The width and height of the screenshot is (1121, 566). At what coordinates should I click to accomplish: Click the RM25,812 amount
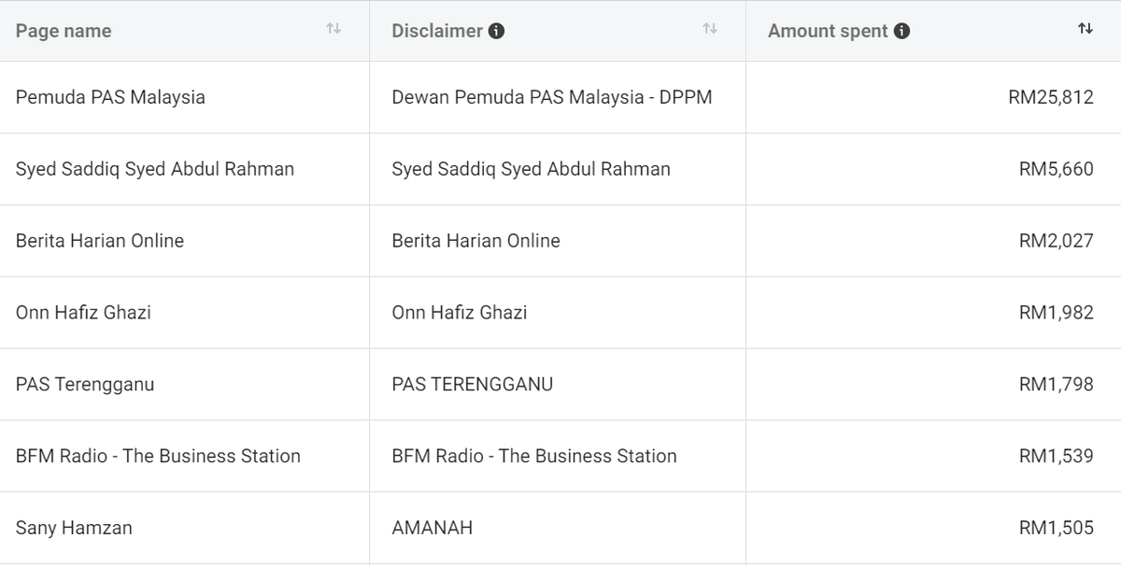coord(1051,97)
